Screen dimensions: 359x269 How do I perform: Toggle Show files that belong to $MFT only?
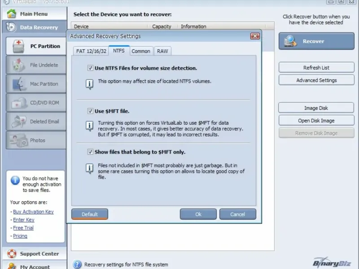coord(90,152)
